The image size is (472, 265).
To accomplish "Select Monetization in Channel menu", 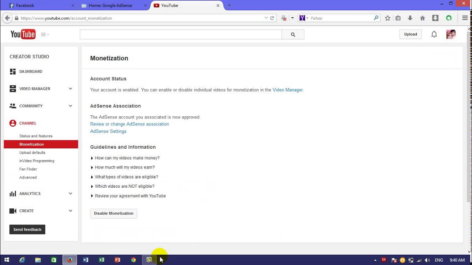I will [41, 144].
